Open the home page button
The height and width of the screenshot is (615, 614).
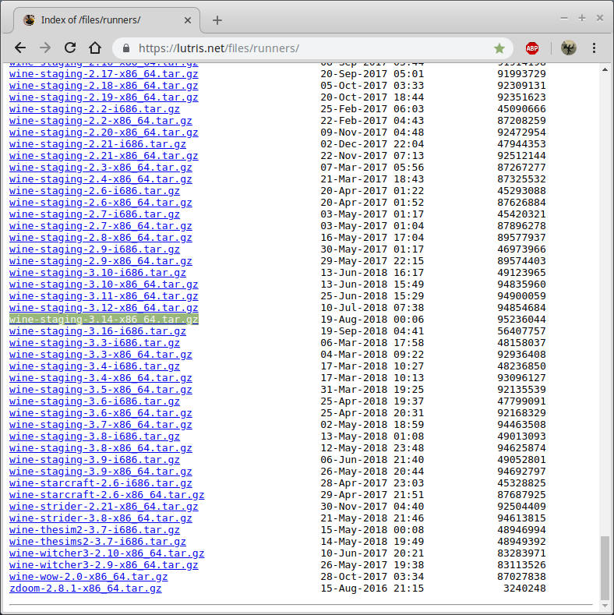click(x=95, y=48)
